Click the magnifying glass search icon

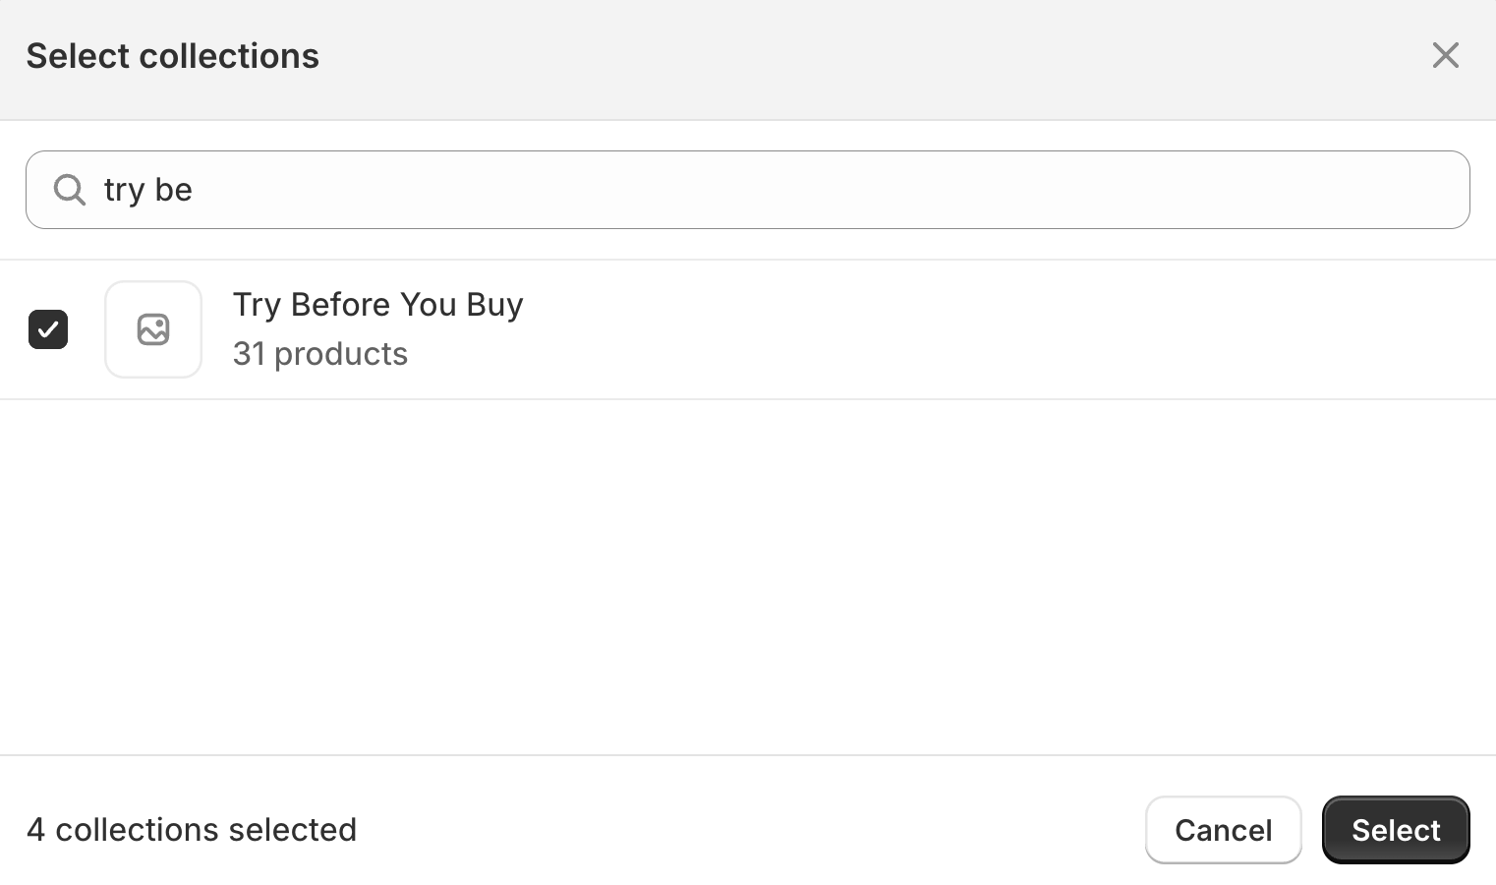coord(69,189)
